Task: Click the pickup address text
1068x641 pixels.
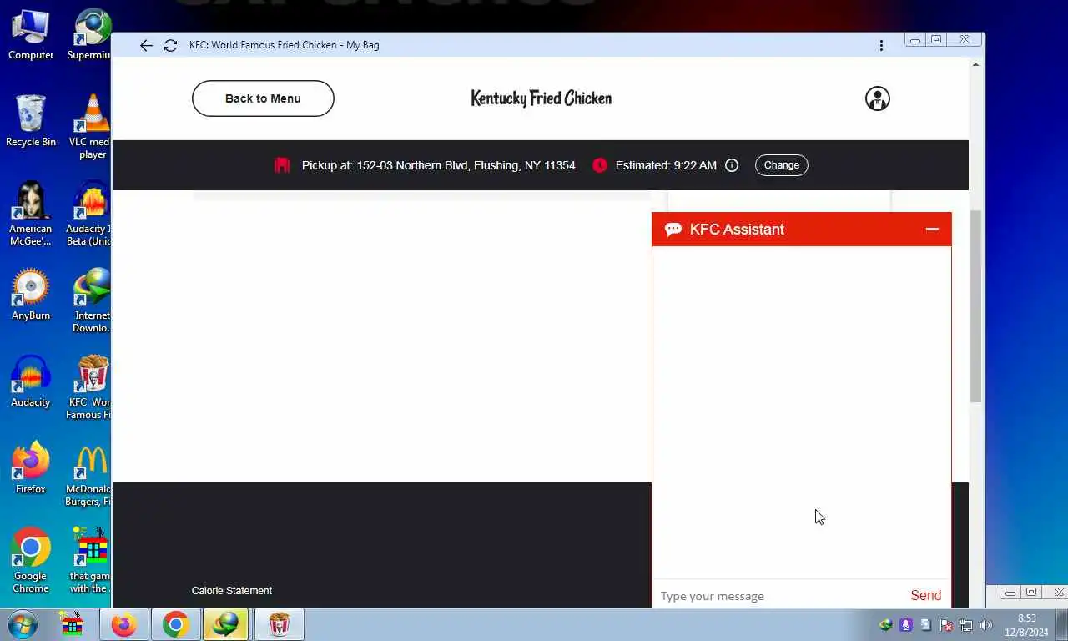Action: click(x=439, y=165)
